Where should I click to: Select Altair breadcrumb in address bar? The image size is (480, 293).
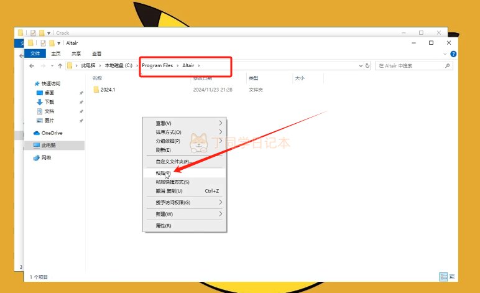point(188,65)
